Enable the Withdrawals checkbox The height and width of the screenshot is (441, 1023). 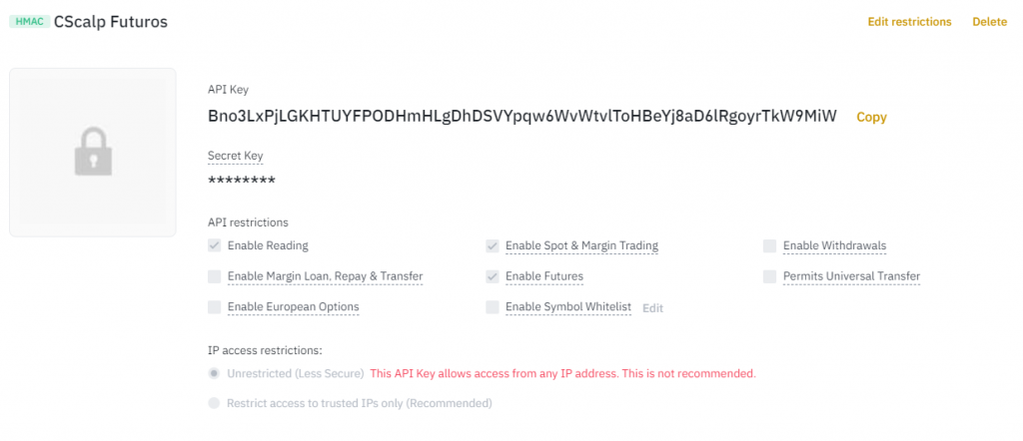click(770, 245)
